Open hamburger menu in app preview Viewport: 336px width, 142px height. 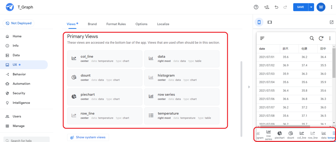pos(262,38)
